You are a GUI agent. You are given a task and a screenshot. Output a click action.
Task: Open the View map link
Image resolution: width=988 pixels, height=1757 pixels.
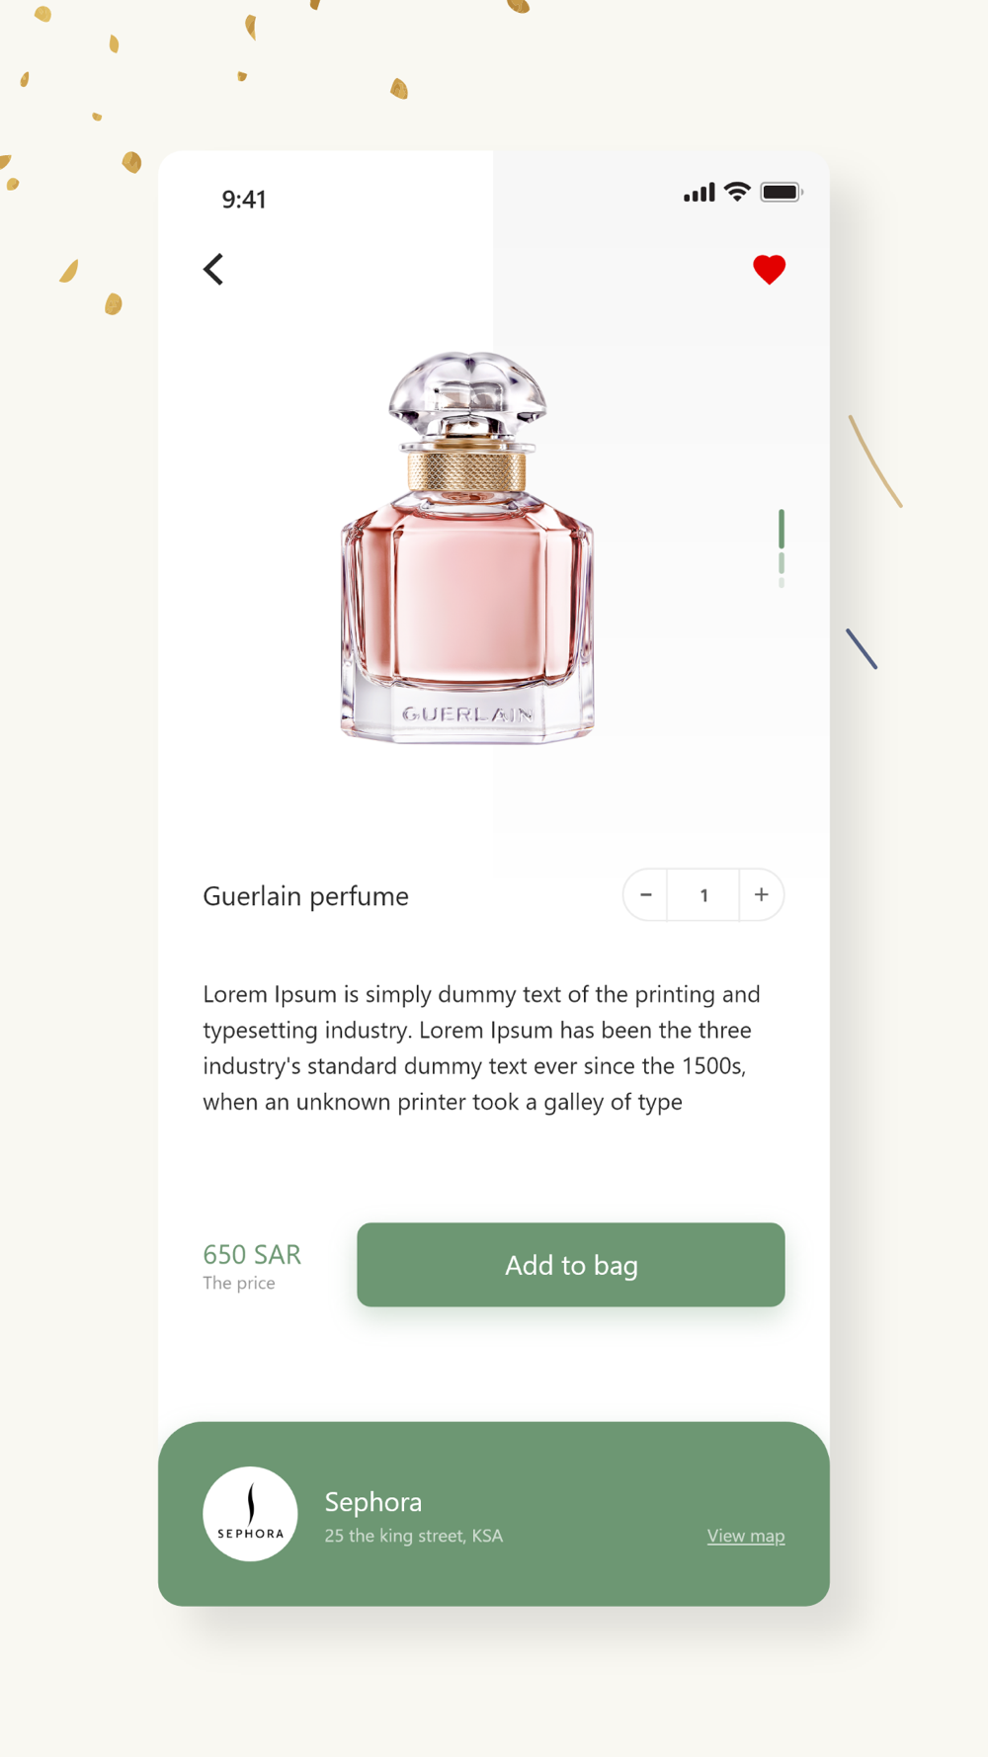point(746,1536)
